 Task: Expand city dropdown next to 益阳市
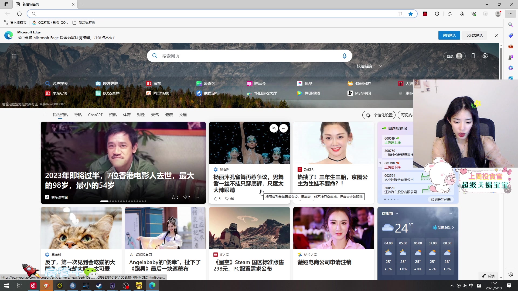397,213
